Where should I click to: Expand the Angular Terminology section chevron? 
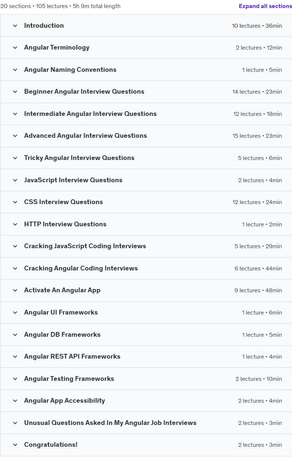coord(15,48)
